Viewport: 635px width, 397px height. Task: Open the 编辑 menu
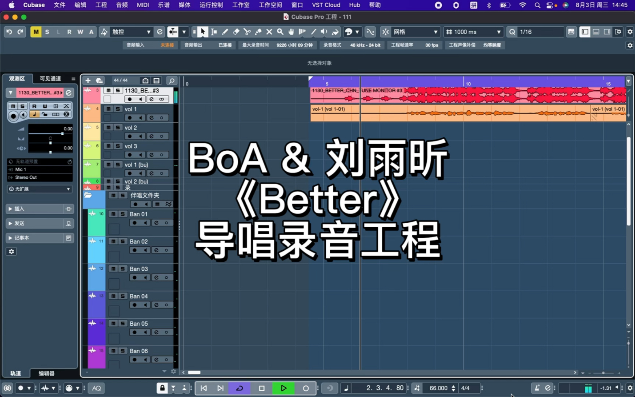click(x=80, y=5)
